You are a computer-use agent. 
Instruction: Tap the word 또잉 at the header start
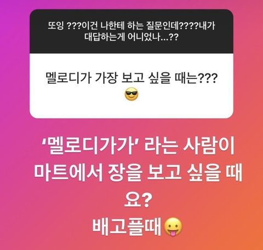56,26
